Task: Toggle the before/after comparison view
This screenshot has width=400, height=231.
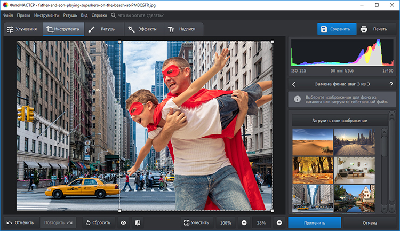Action: 137,222
